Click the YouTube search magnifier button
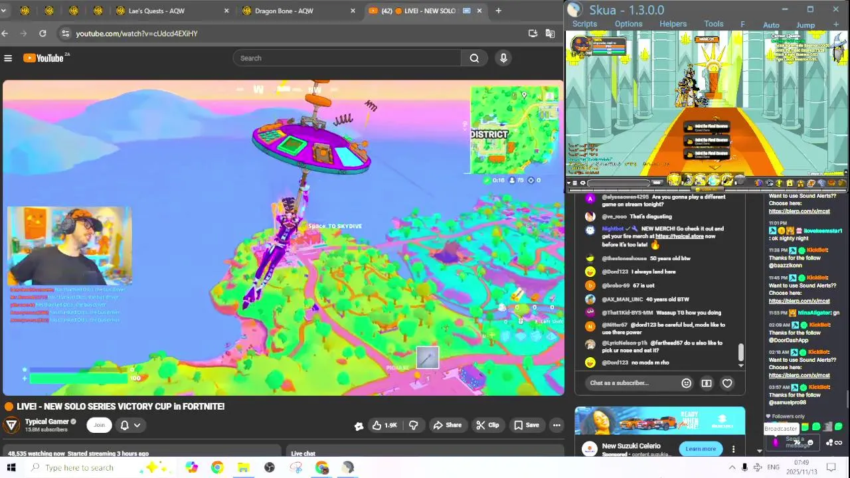 click(474, 58)
